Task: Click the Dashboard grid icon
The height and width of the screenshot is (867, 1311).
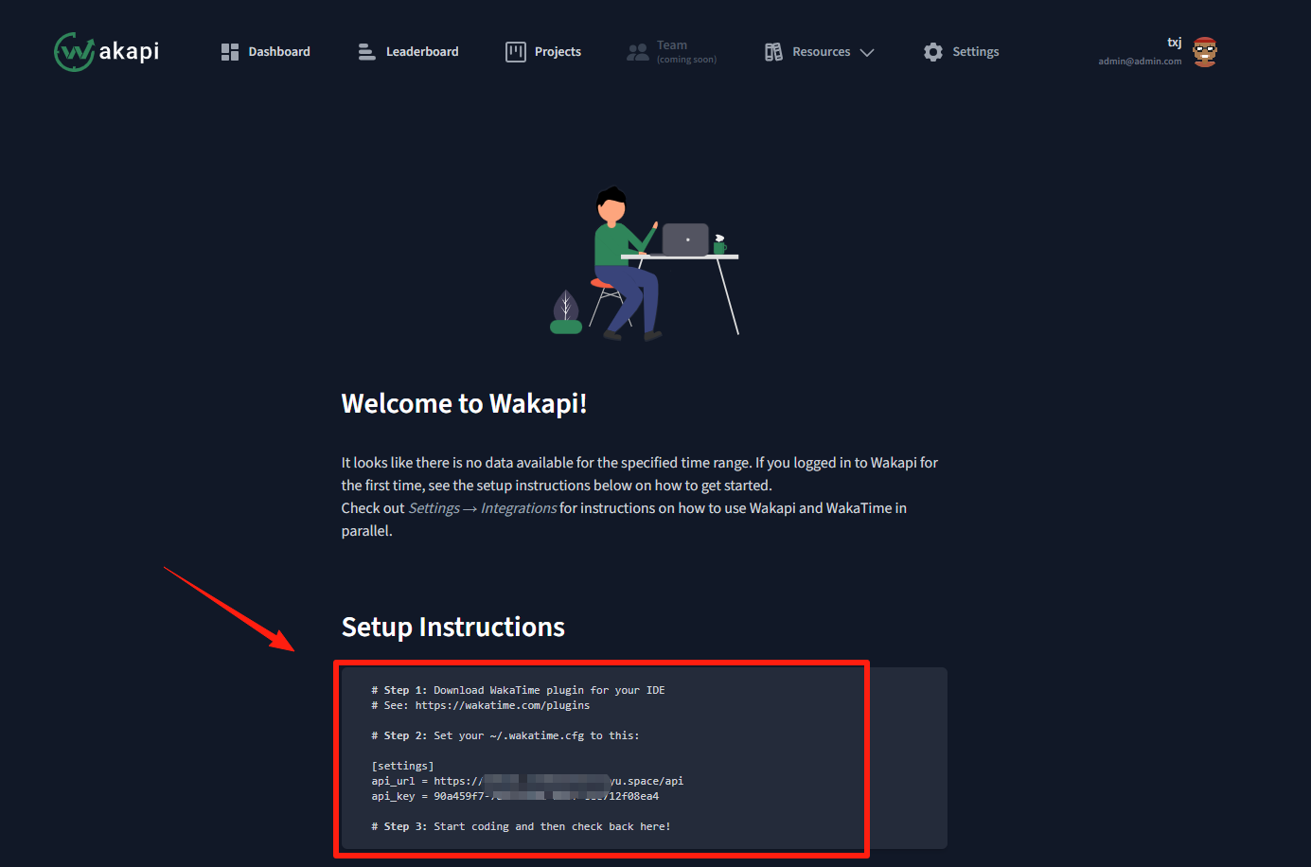Action: pos(230,52)
